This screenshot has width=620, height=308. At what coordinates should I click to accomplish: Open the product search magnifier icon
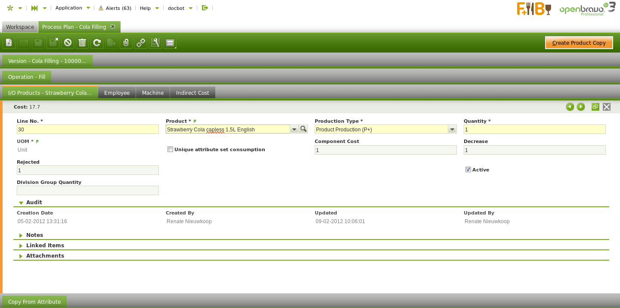(304, 129)
